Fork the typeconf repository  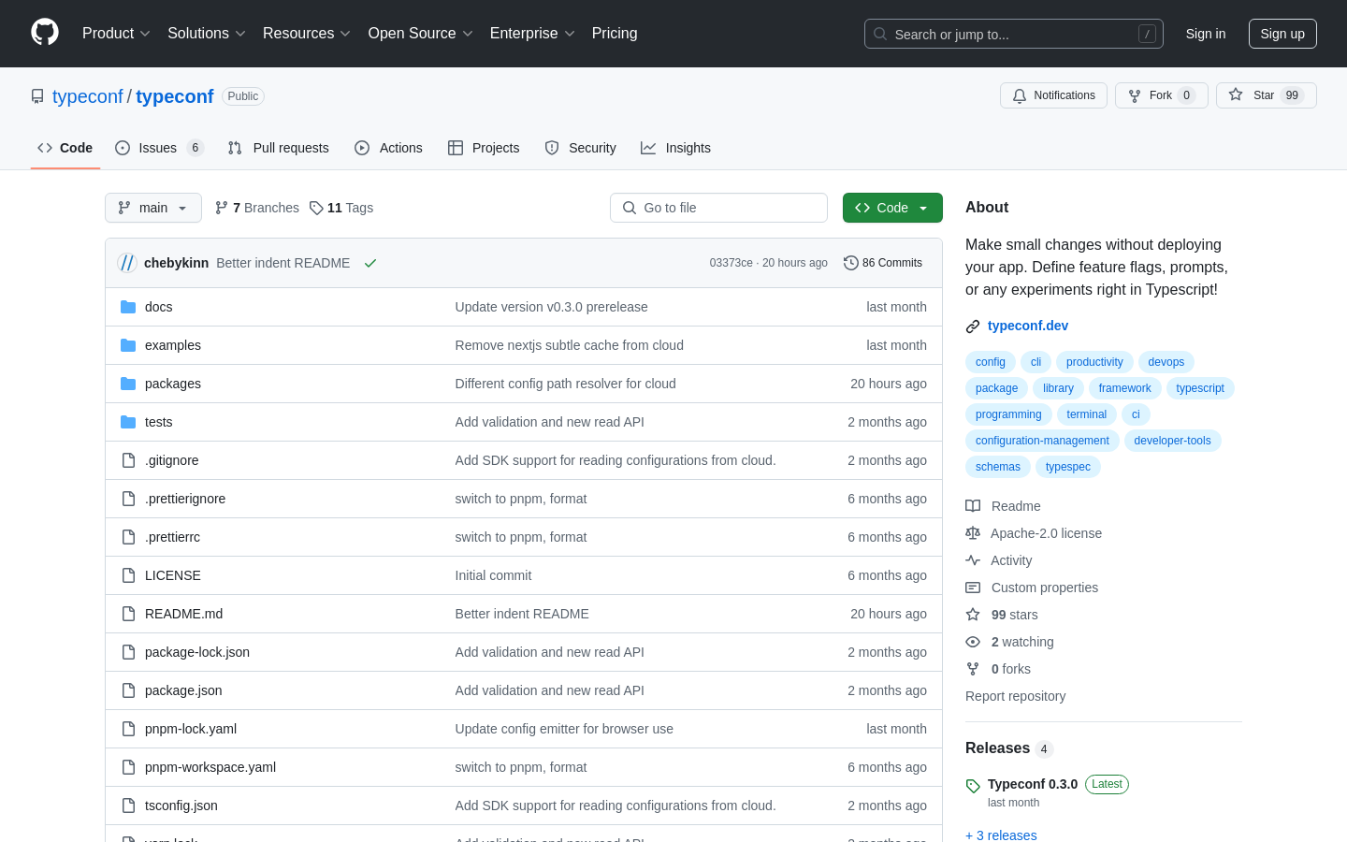(x=1162, y=95)
